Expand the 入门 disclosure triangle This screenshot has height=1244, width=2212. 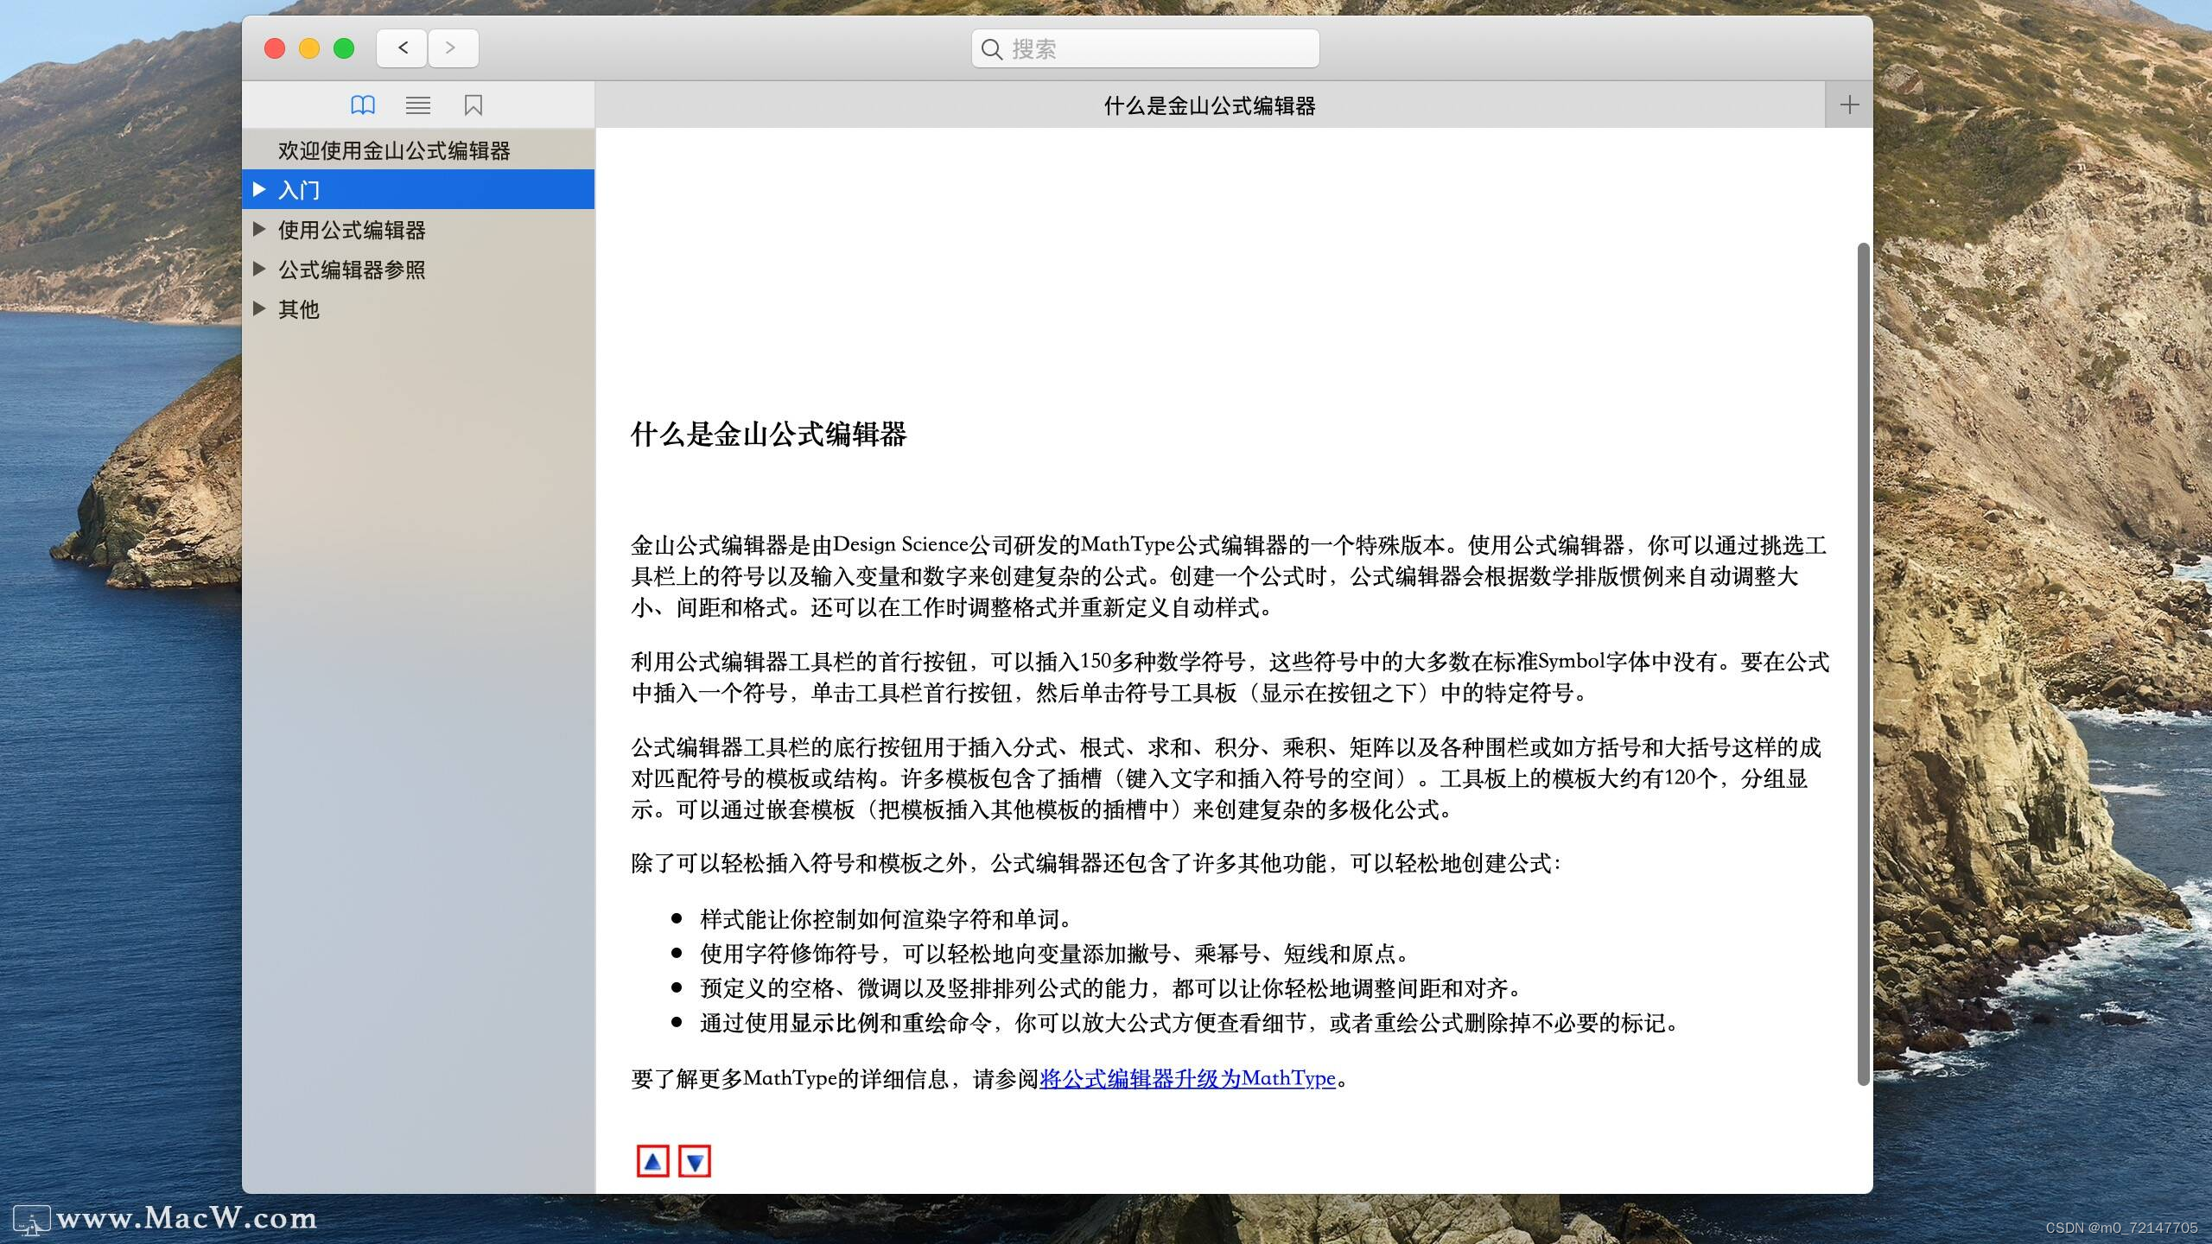click(259, 189)
